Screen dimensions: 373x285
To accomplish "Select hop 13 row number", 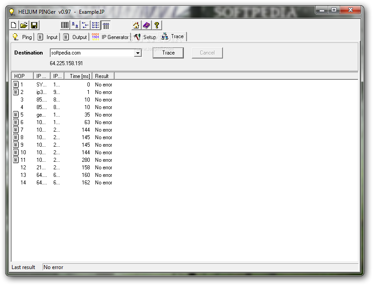I will pos(23,175).
